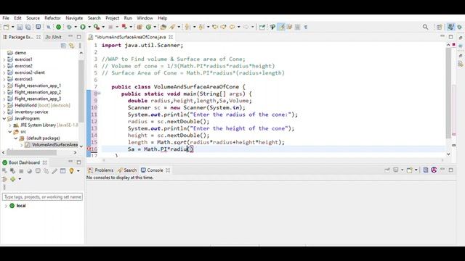
Task: Click Collapse All in Package Explorer
Action: [63, 46]
